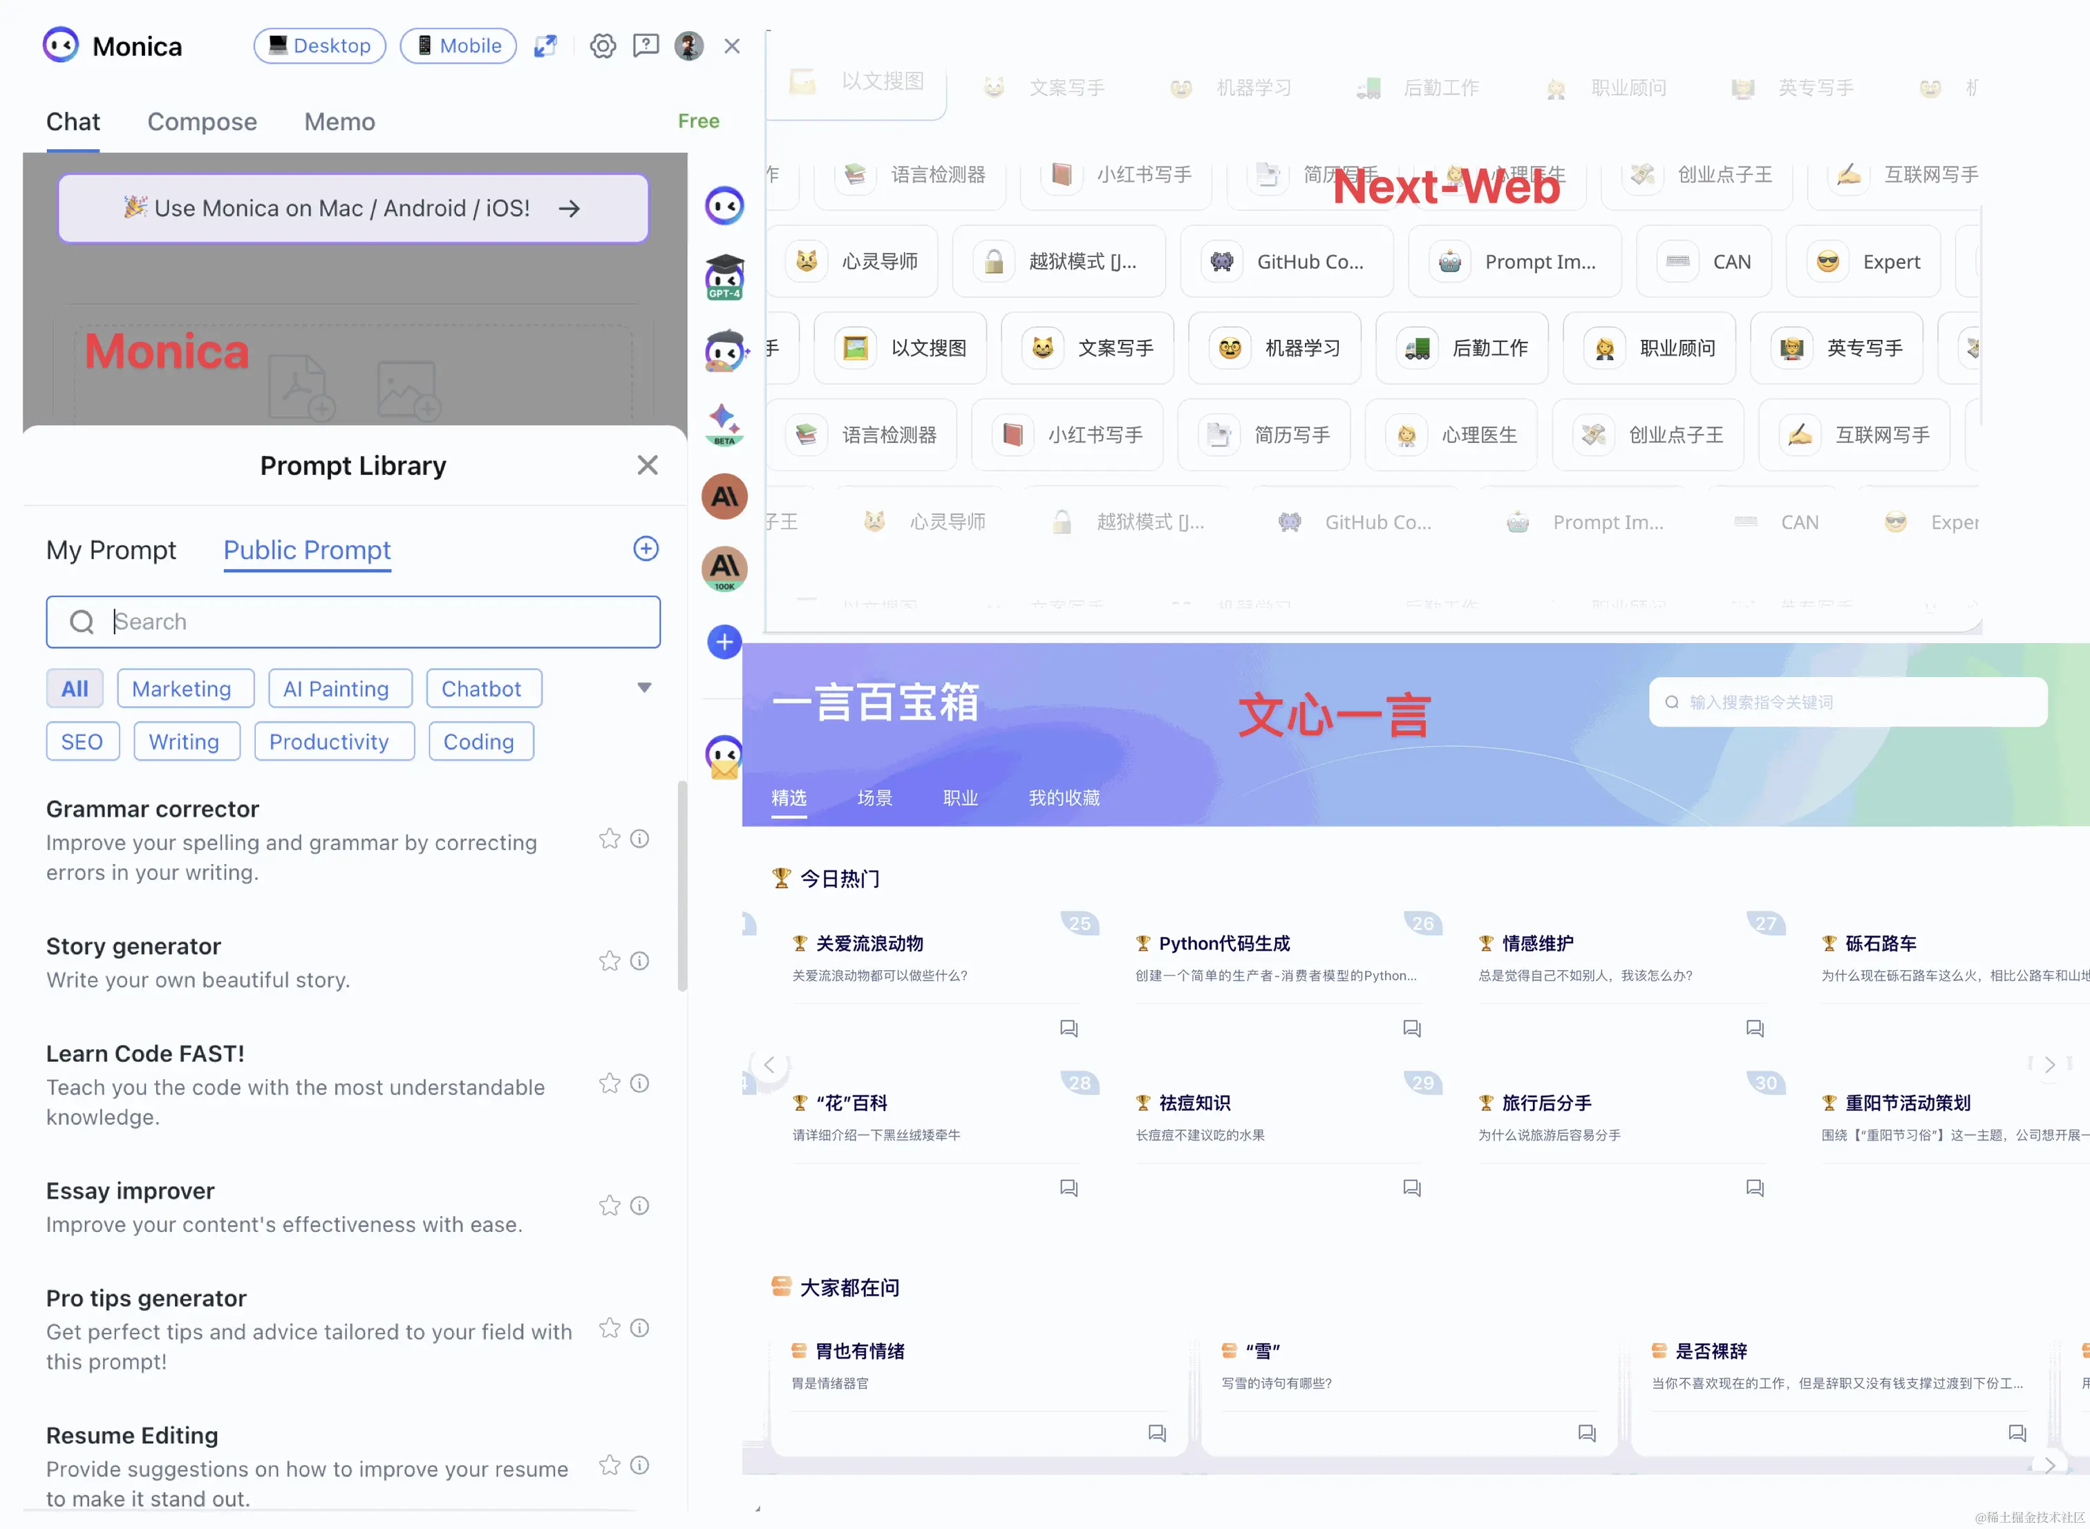Image resolution: width=2090 pixels, height=1529 pixels.
Task: Open Monica settings gear icon
Action: (x=603, y=46)
